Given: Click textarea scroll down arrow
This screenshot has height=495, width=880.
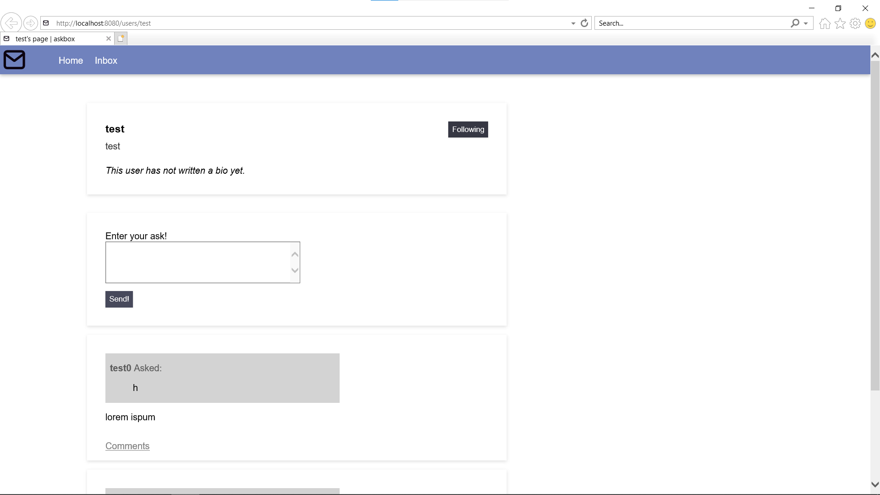Looking at the screenshot, I should [x=295, y=270].
